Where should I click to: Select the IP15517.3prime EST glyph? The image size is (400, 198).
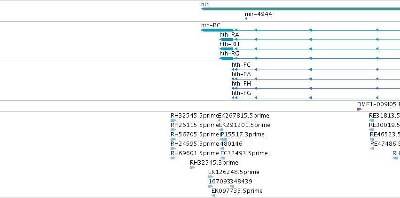tap(223, 139)
